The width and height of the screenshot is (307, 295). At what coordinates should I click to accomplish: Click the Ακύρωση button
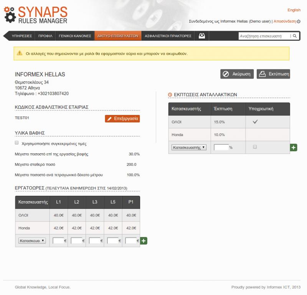237,74
